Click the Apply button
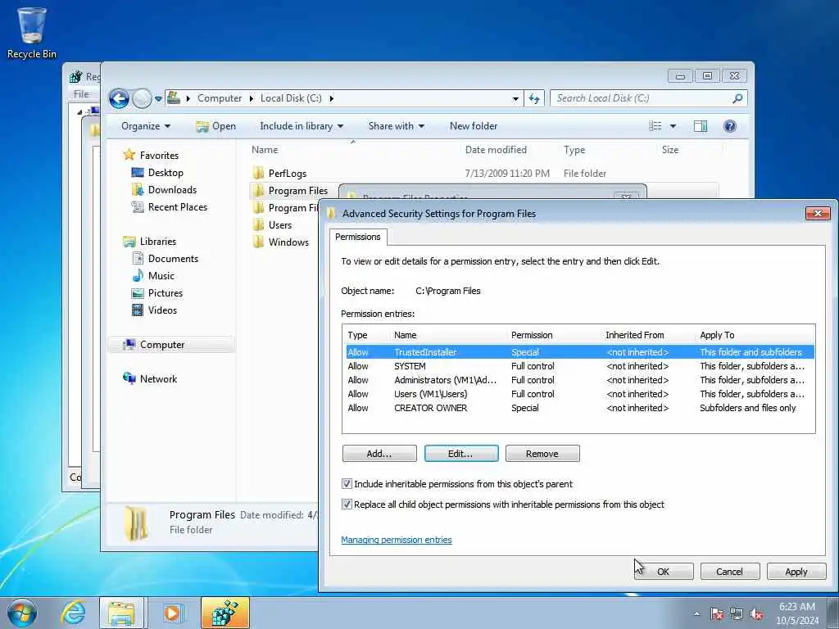Image resolution: width=839 pixels, height=629 pixels. point(796,572)
